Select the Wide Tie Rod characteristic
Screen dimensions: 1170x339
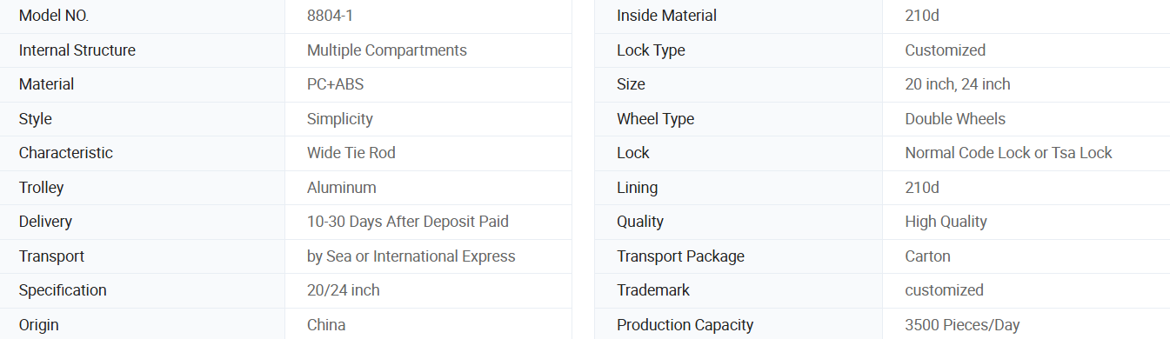[x=351, y=153]
